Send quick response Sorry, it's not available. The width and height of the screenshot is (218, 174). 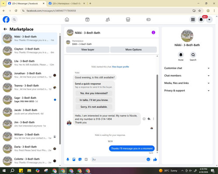tap(94, 107)
